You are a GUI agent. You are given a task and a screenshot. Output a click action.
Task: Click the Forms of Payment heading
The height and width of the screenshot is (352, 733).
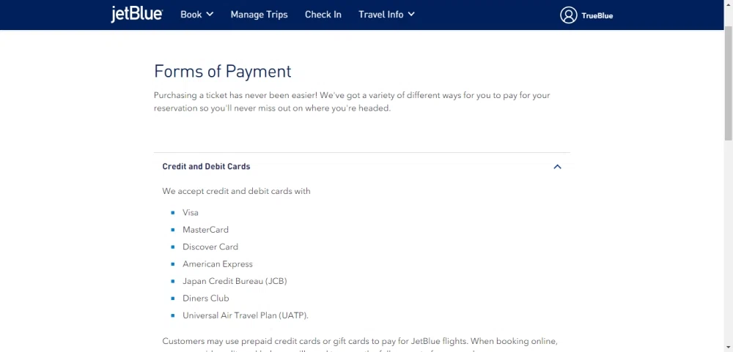click(x=223, y=72)
